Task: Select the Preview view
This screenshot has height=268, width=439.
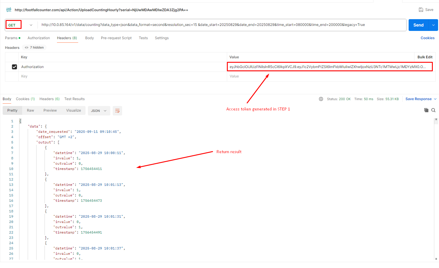Action: 50,110
